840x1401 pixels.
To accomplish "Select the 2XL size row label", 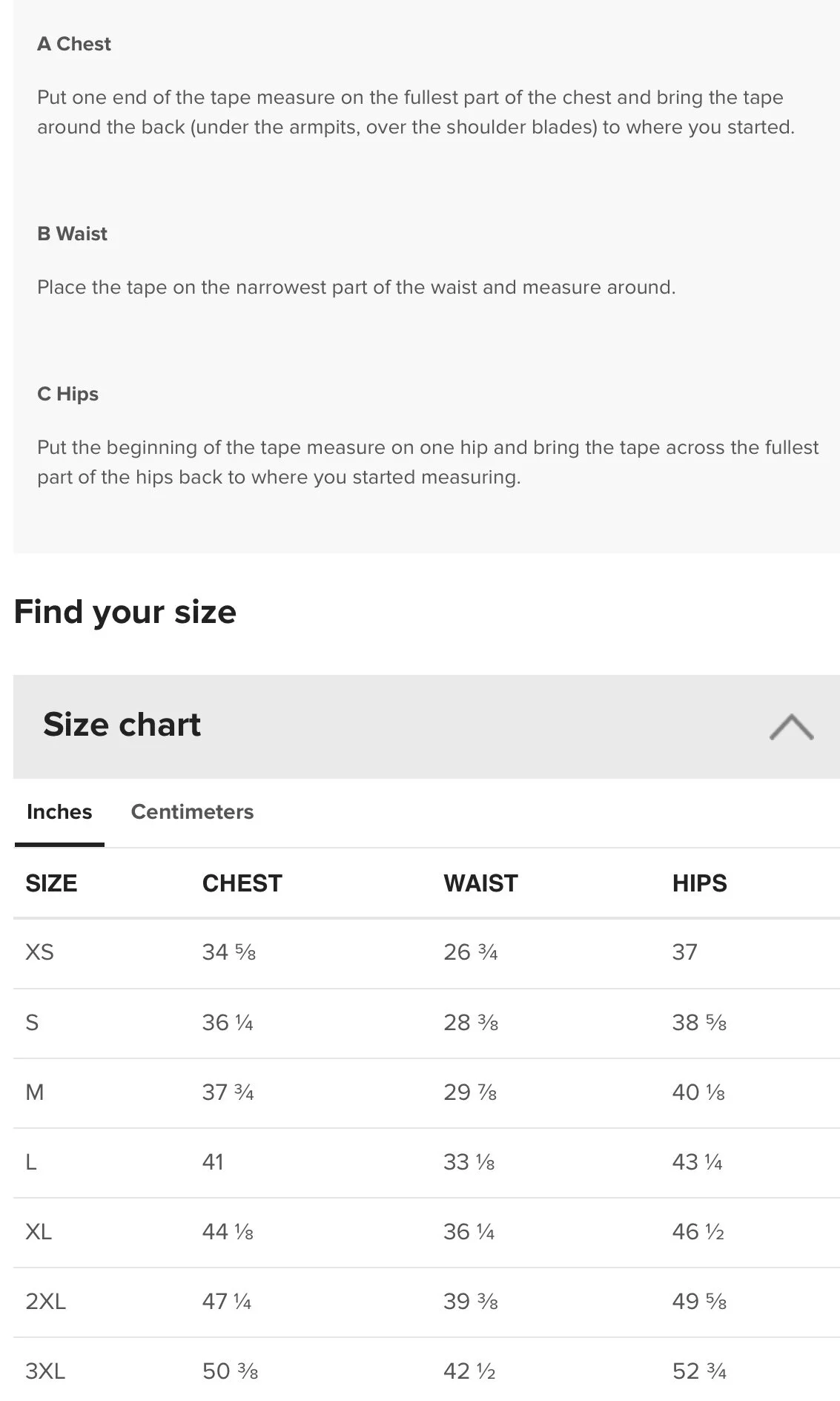I will [45, 1302].
